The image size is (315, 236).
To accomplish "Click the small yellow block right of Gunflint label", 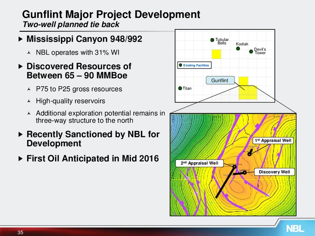I will pyautogui.click(x=243, y=81).
